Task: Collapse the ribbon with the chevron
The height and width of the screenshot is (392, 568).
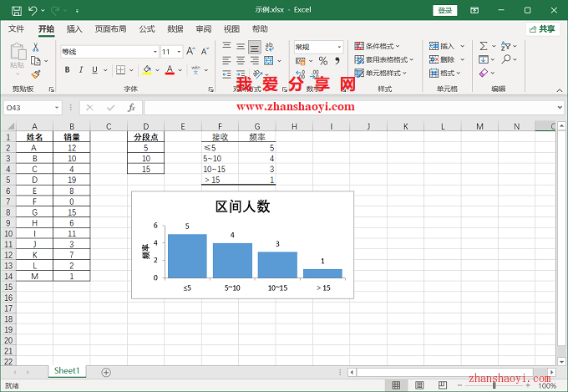Action: [560, 90]
